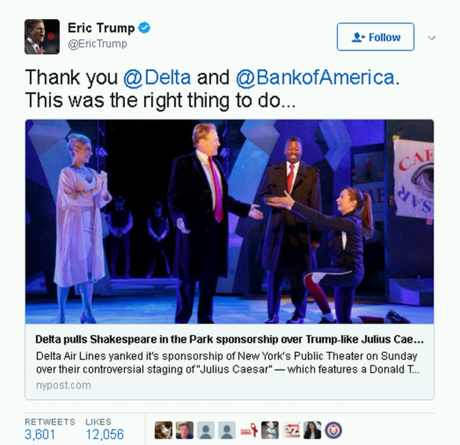Open the red ez logo avatar

click(x=291, y=431)
